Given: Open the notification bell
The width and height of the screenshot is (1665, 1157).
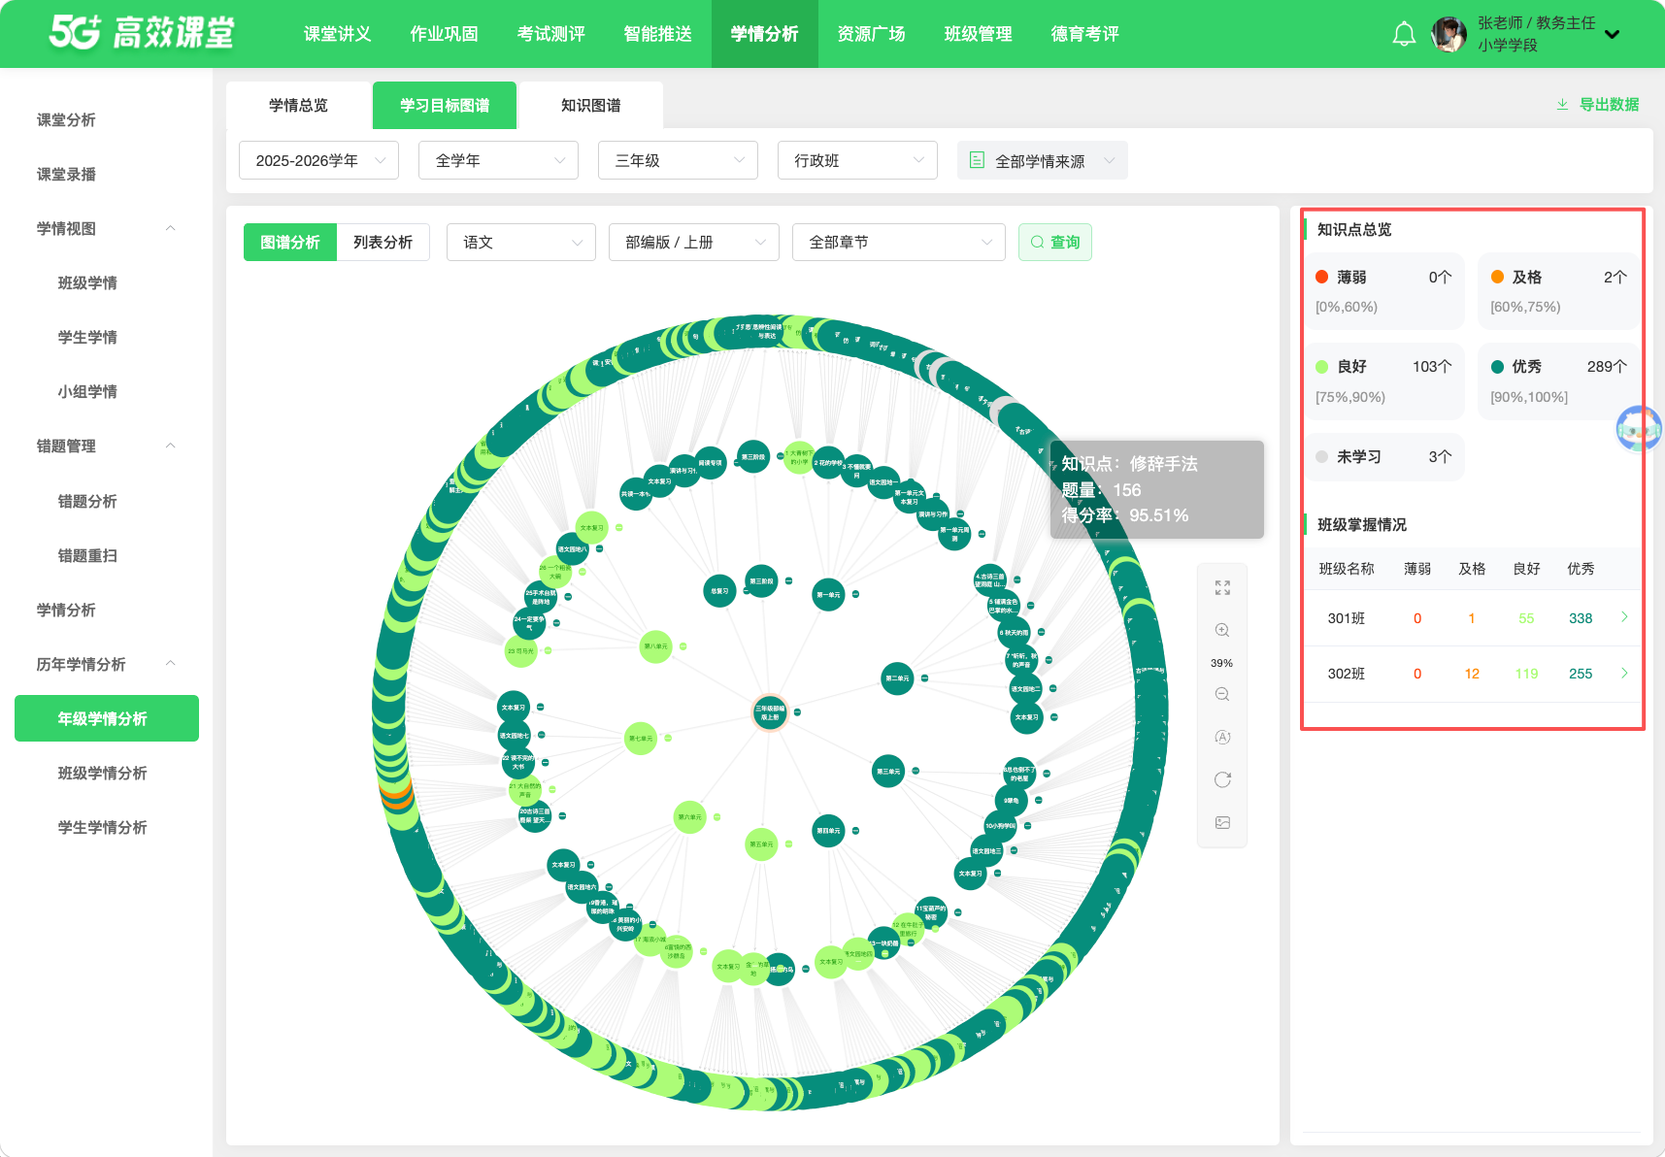Looking at the screenshot, I should [1404, 35].
